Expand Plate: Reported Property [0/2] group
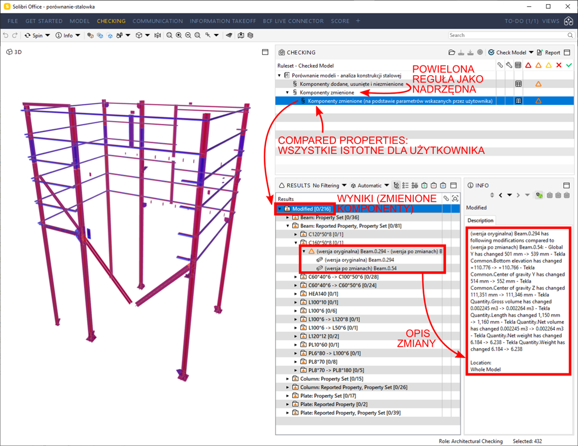Image resolution: width=578 pixels, height=446 pixels. click(x=288, y=404)
